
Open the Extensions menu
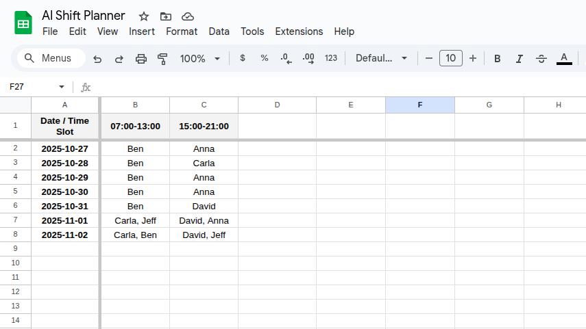coord(299,31)
